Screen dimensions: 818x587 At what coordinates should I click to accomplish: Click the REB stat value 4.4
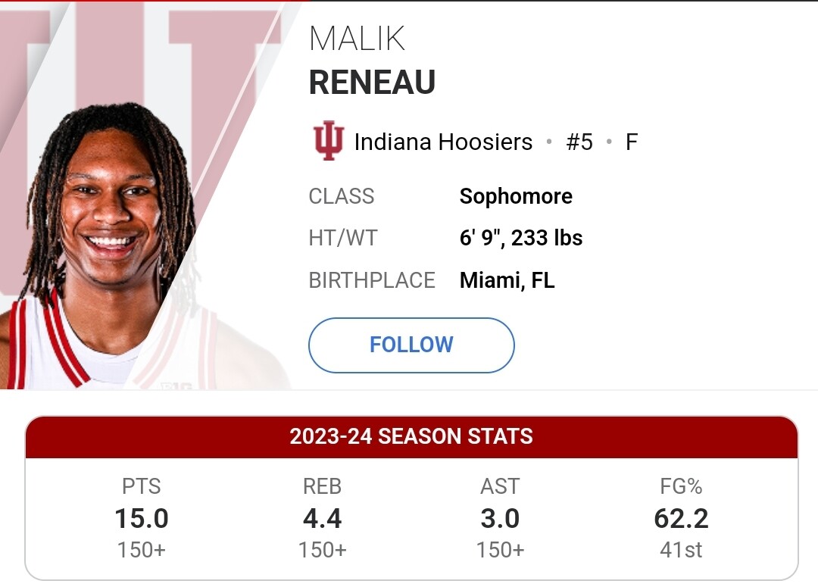323,519
